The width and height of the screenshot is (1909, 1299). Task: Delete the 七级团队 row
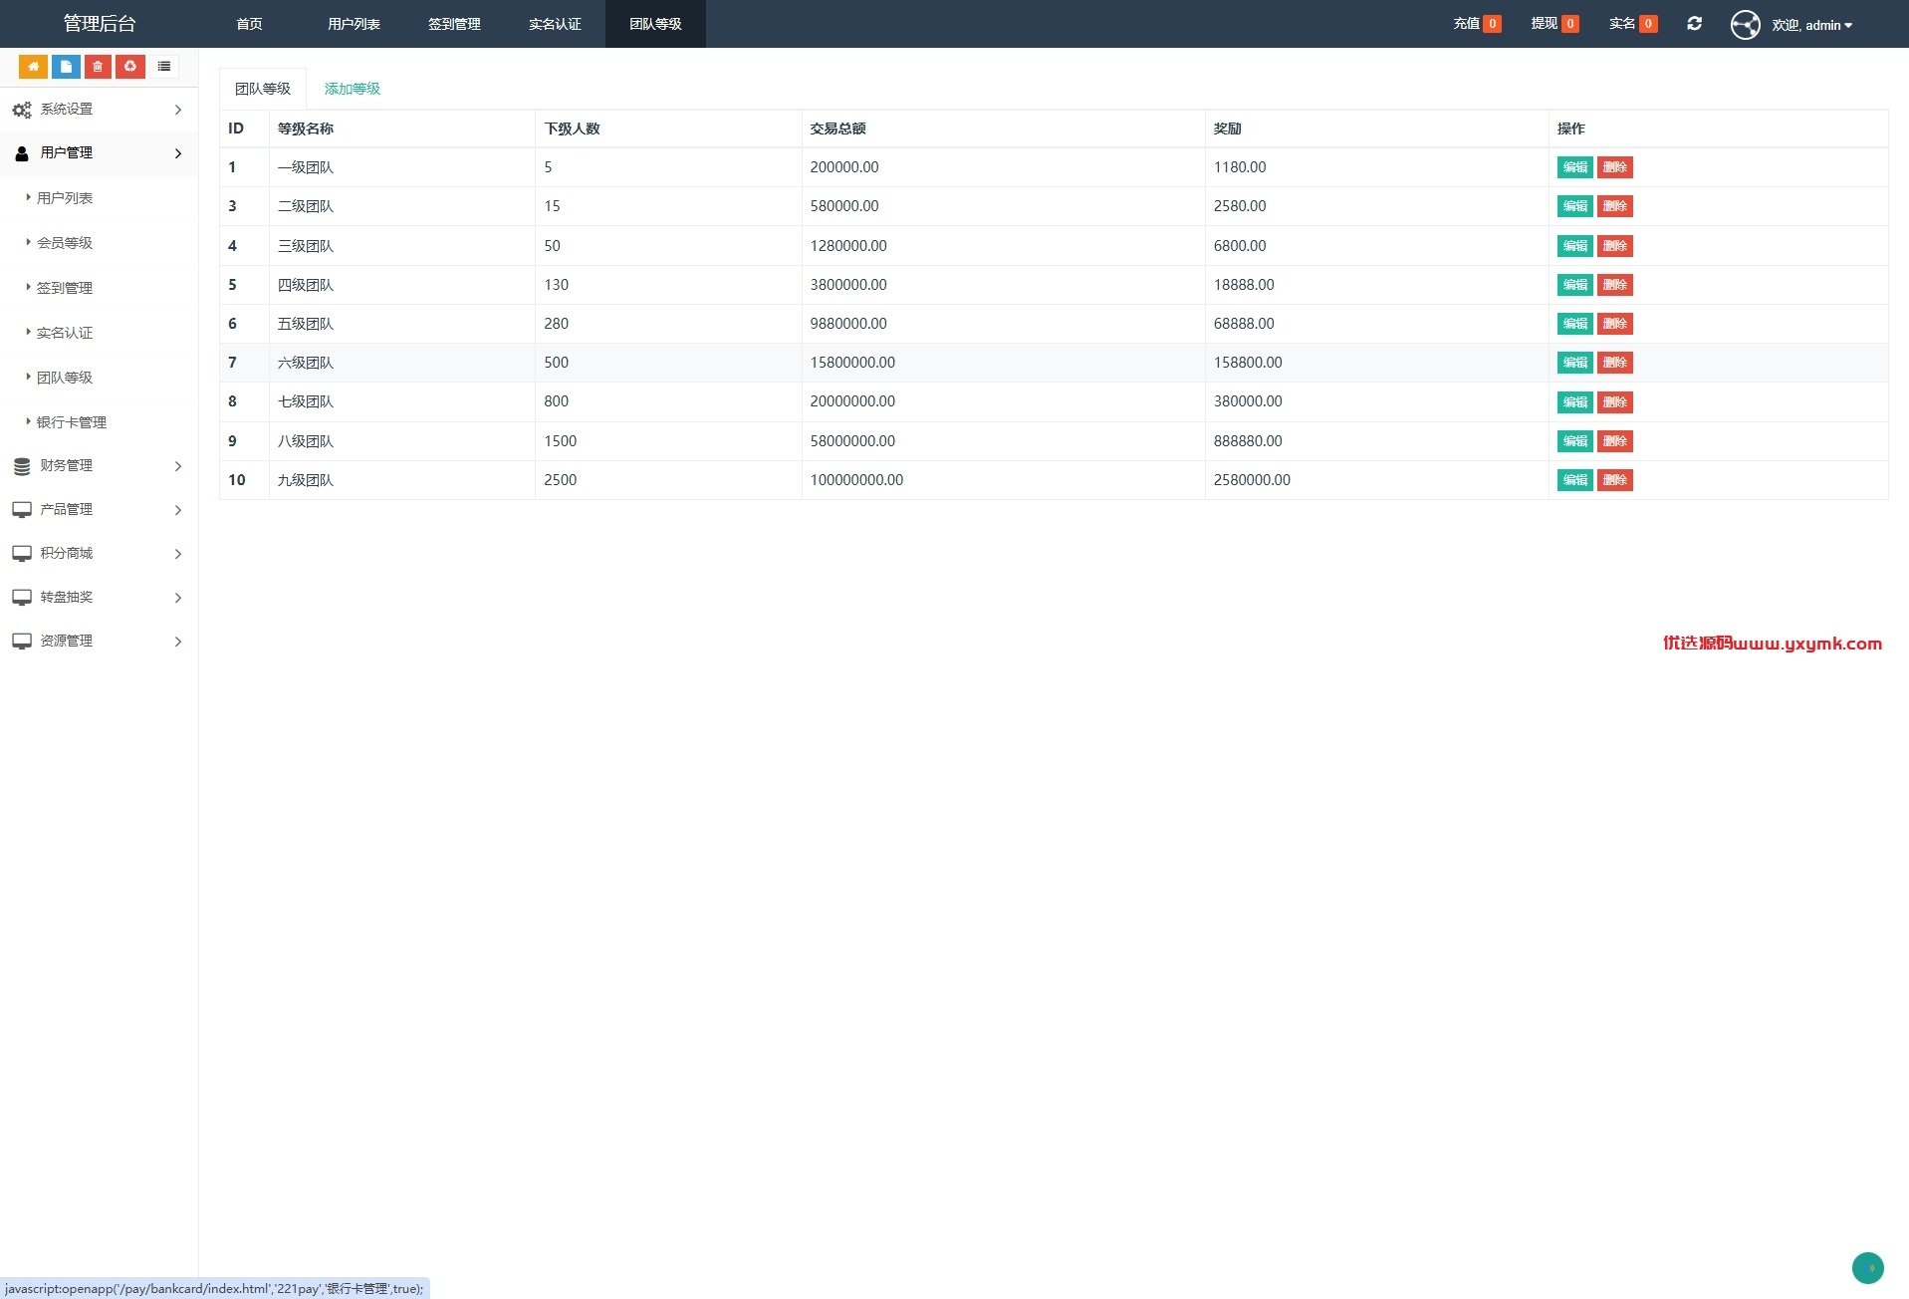(x=1614, y=402)
